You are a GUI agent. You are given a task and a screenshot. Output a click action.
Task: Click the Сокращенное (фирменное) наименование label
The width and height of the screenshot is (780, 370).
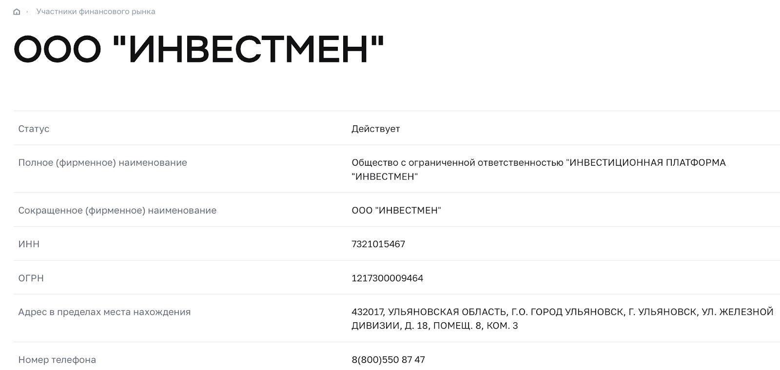coord(117,211)
